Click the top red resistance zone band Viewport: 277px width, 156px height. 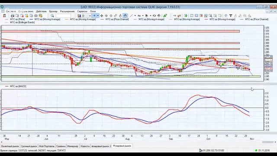(120, 31)
